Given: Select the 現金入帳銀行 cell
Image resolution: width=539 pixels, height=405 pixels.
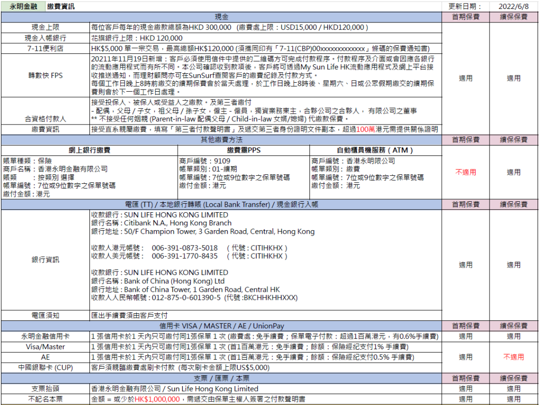Looking at the screenshot, I should point(44,38).
